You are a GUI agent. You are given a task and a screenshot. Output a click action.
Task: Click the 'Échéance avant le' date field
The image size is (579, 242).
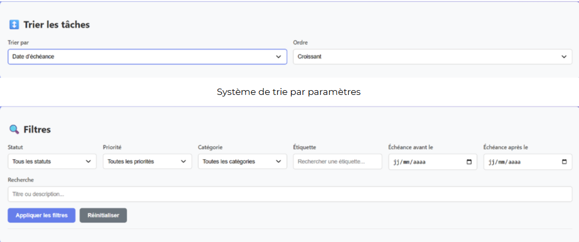pyautogui.click(x=432, y=161)
